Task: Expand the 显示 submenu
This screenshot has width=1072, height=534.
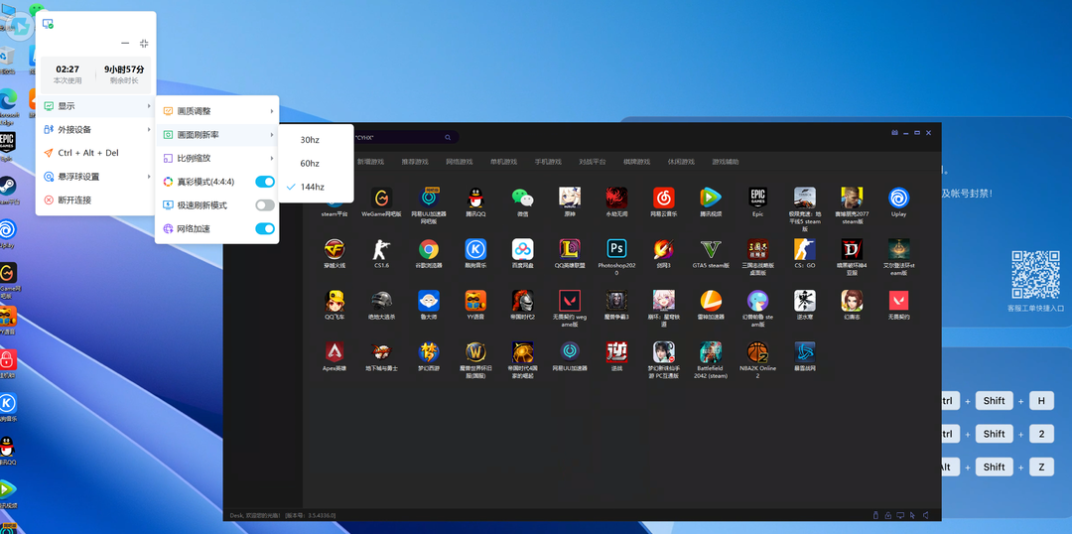Action: tap(95, 106)
